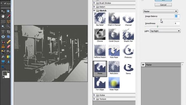Select the Magnetic Lasso tool

8,22
